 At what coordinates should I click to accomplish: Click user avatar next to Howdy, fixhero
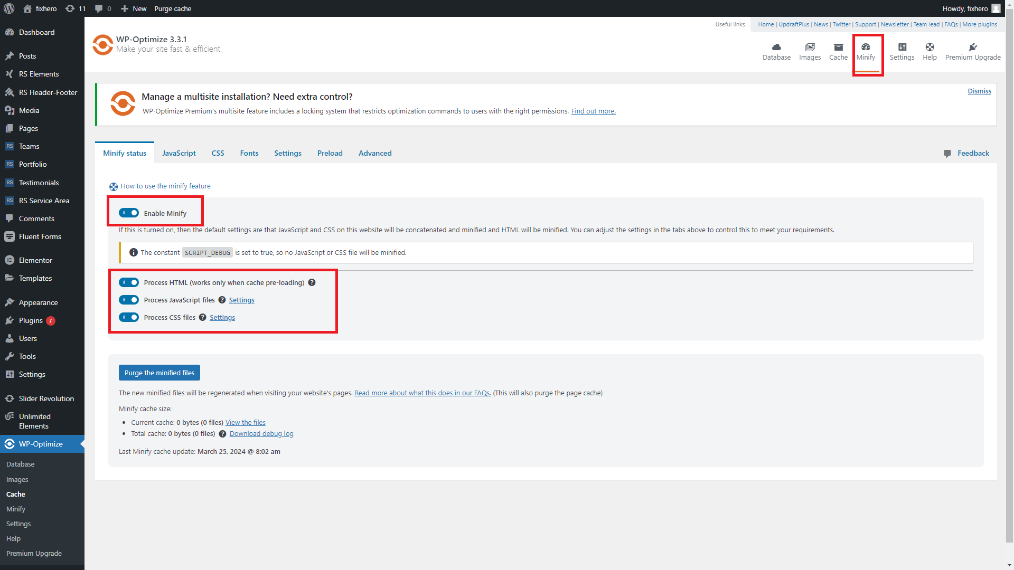click(x=996, y=8)
